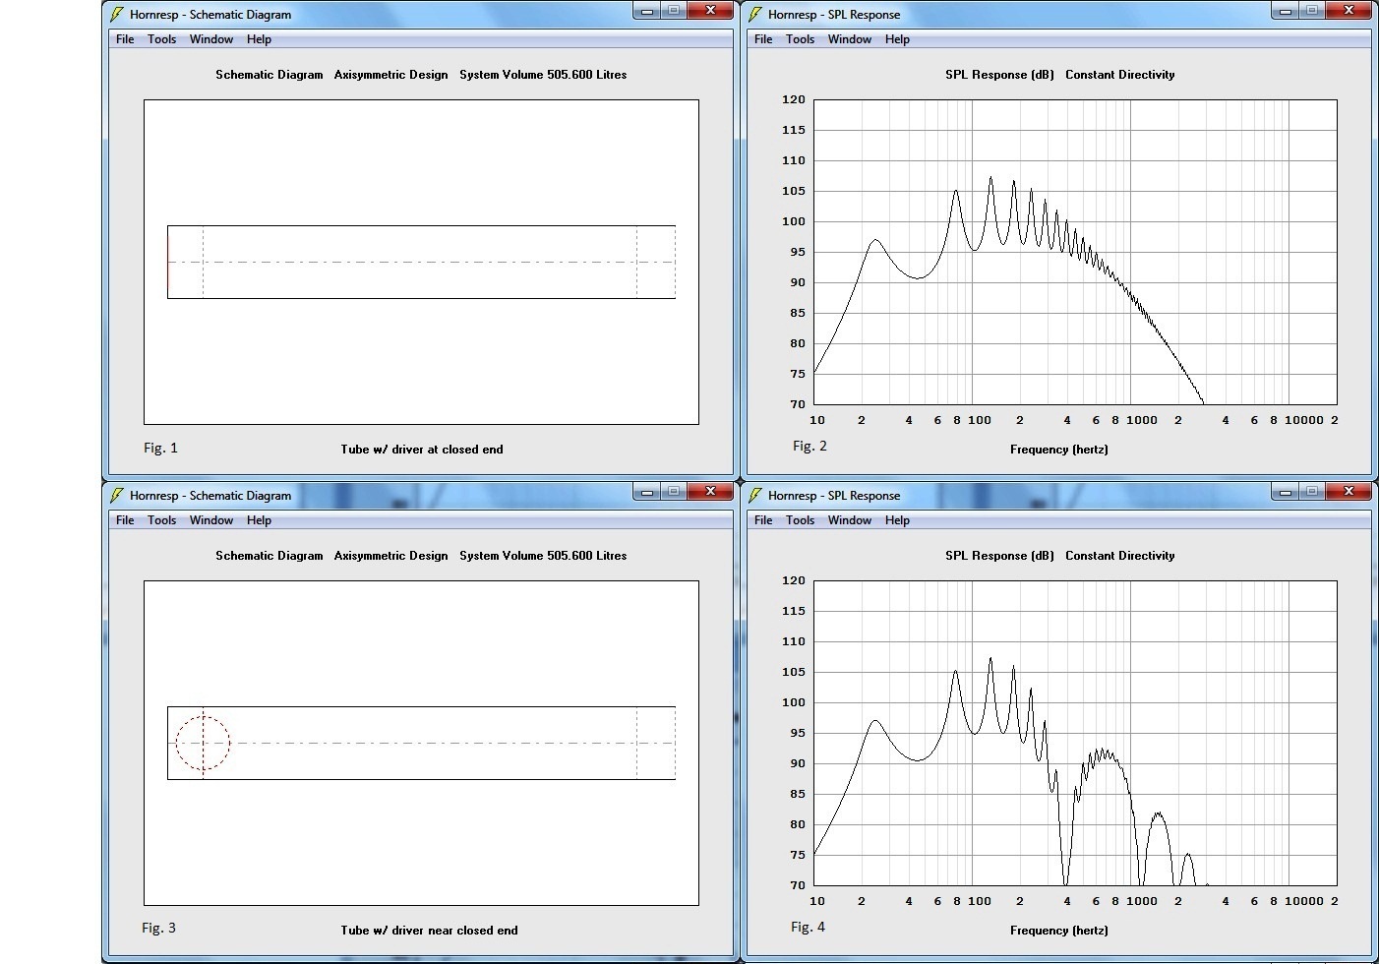This screenshot has height=964, width=1379.
Task: Minimize the Fig. 4 SPL Response window
Action: (1285, 491)
